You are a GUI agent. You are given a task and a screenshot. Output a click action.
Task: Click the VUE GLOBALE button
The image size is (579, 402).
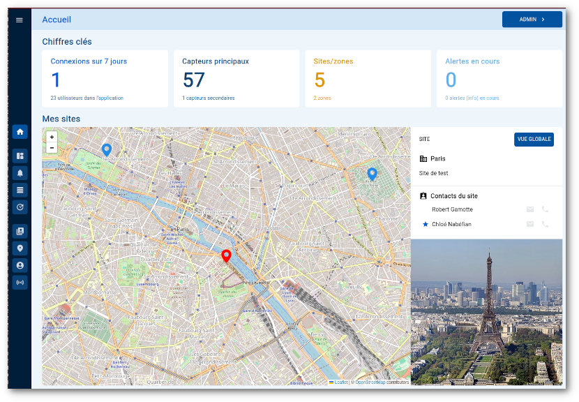(534, 139)
